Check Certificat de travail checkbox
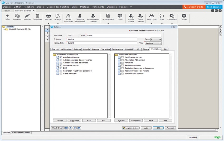This screenshot has width=224, height=141. [123, 57]
